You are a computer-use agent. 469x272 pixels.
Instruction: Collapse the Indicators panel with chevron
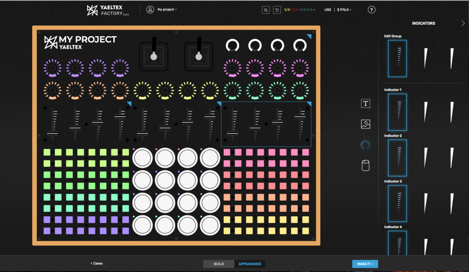462,23
